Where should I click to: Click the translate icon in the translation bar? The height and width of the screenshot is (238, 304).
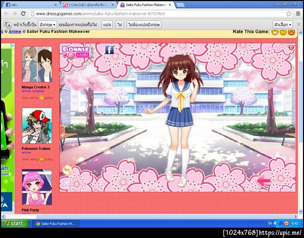[8, 24]
